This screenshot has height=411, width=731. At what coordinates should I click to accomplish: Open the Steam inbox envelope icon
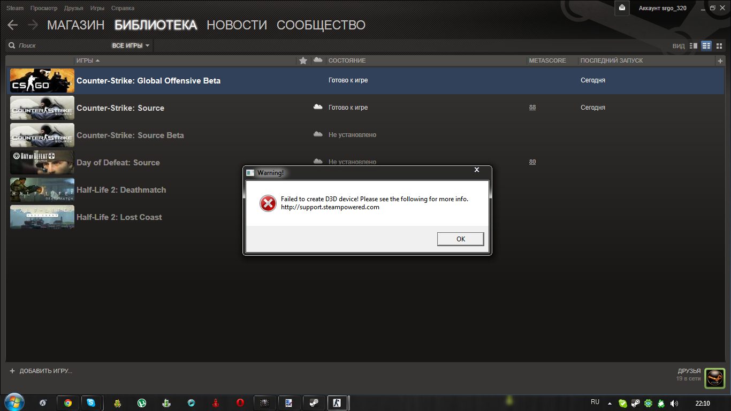tap(622, 7)
